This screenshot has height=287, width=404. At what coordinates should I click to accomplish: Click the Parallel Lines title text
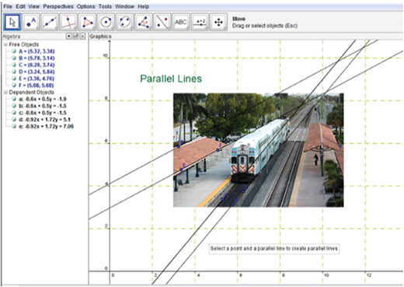pyautogui.click(x=171, y=79)
